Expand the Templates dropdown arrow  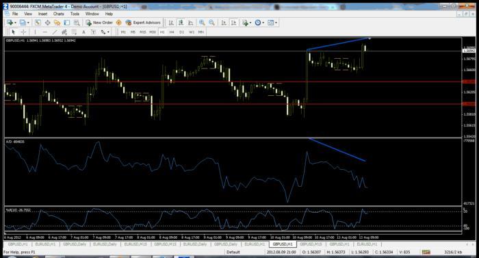[x=276, y=23]
